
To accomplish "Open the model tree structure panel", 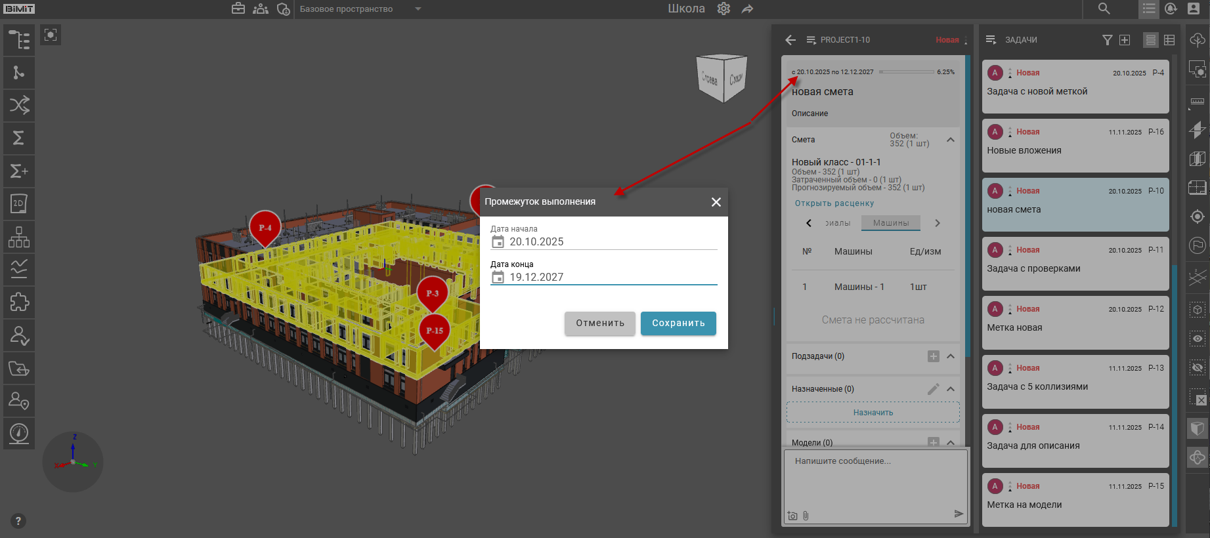I will [x=19, y=40].
